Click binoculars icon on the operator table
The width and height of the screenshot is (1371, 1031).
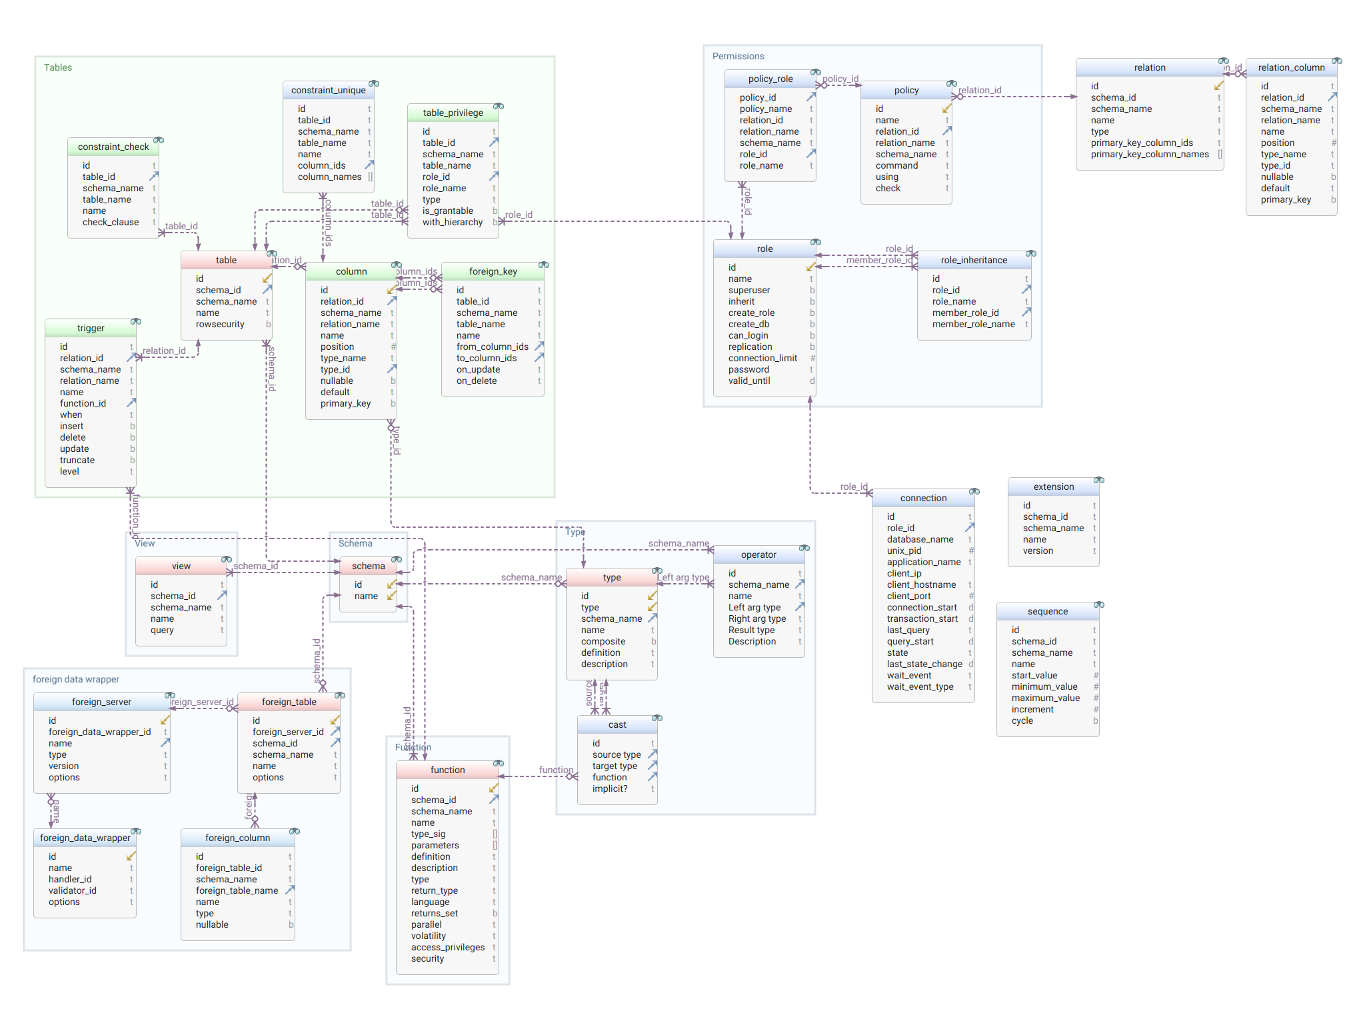click(804, 548)
